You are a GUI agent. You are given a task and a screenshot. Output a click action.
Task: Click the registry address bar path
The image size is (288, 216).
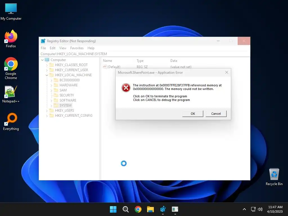[74, 54]
